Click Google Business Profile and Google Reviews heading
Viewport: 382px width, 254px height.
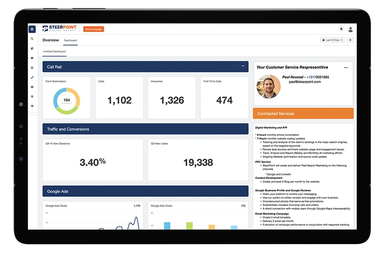pos(283,190)
